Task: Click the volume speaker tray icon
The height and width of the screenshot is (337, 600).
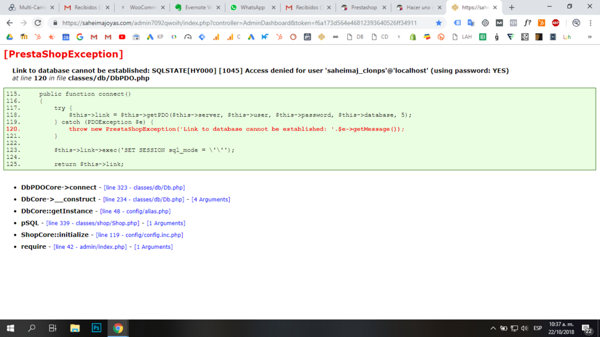Action: tap(524, 328)
